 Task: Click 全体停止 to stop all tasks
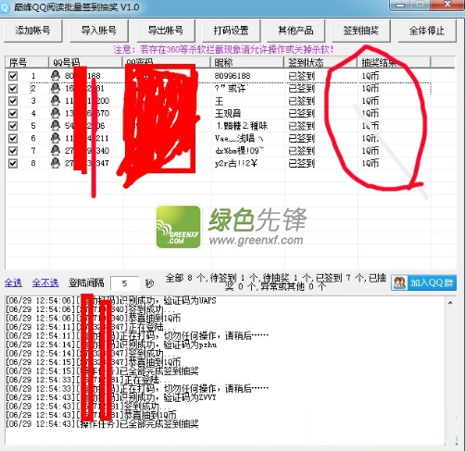click(x=427, y=31)
